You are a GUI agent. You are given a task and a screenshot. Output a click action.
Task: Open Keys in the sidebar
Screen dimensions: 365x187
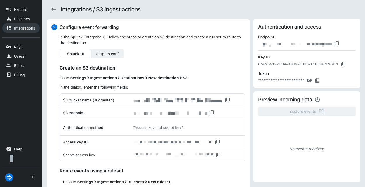[x=21, y=47]
